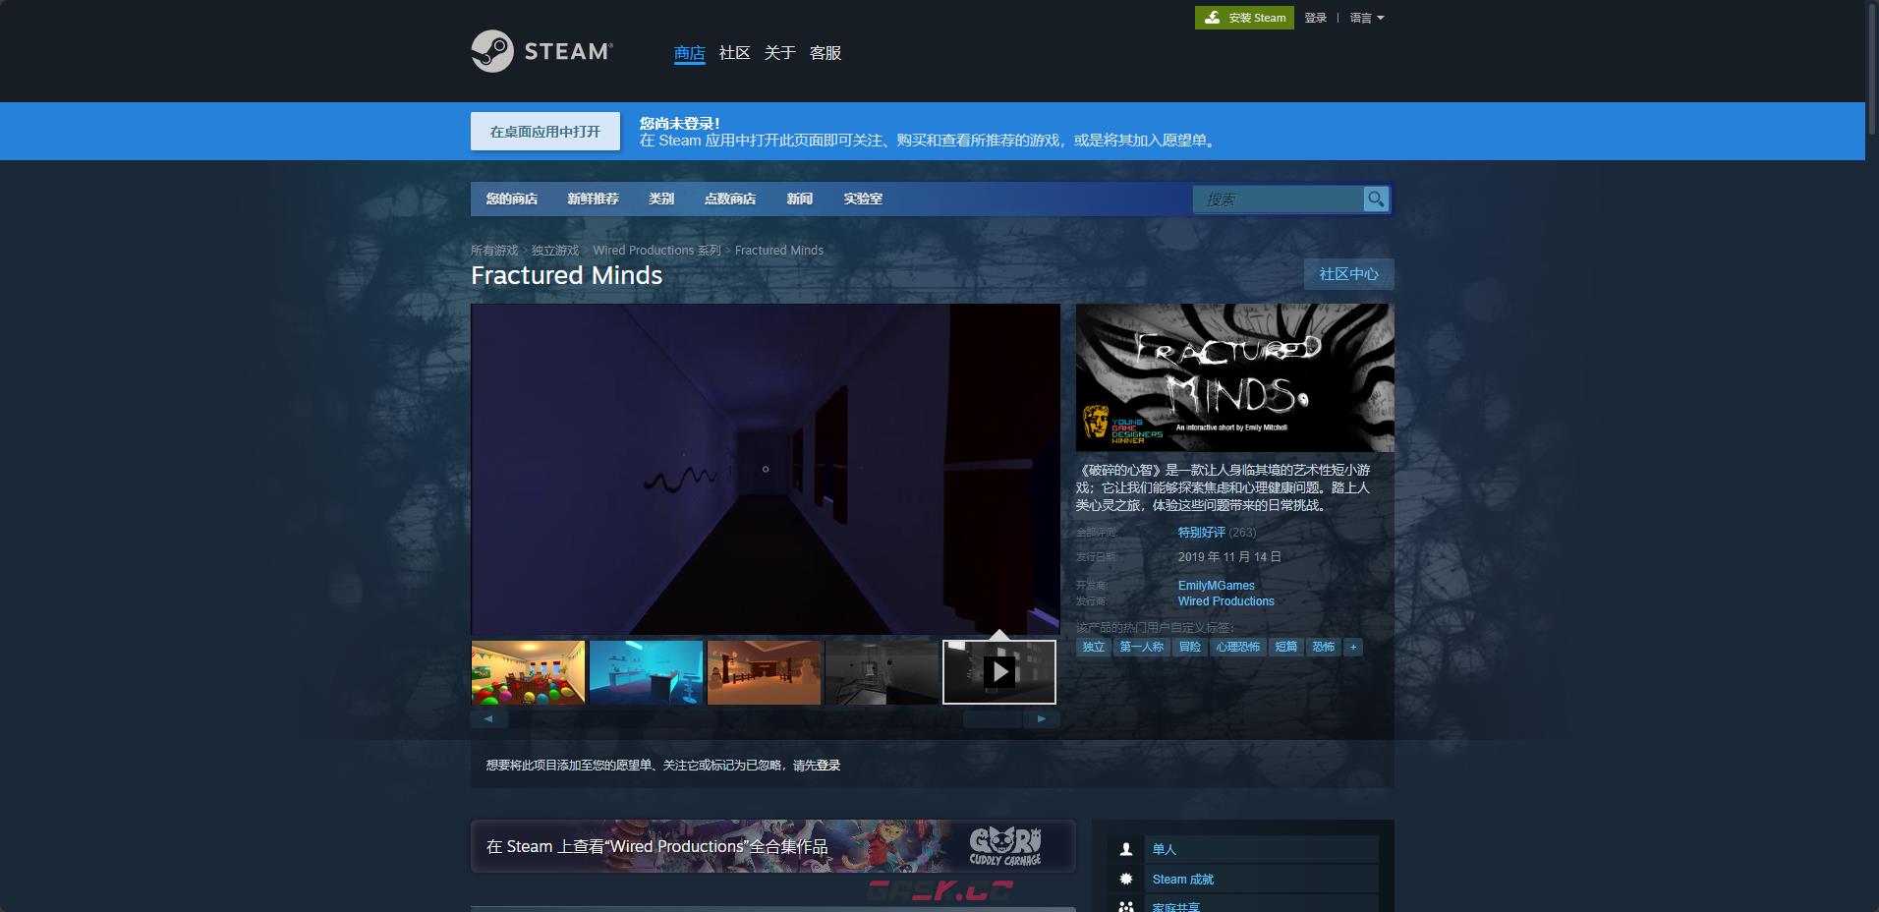Select the grayscale room screenshot thumbnail
This screenshot has width=1879, height=912.
click(882, 672)
